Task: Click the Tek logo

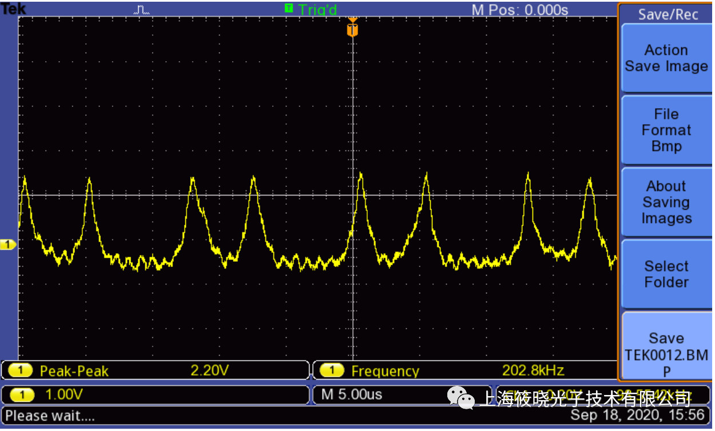Action: [x=13, y=9]
